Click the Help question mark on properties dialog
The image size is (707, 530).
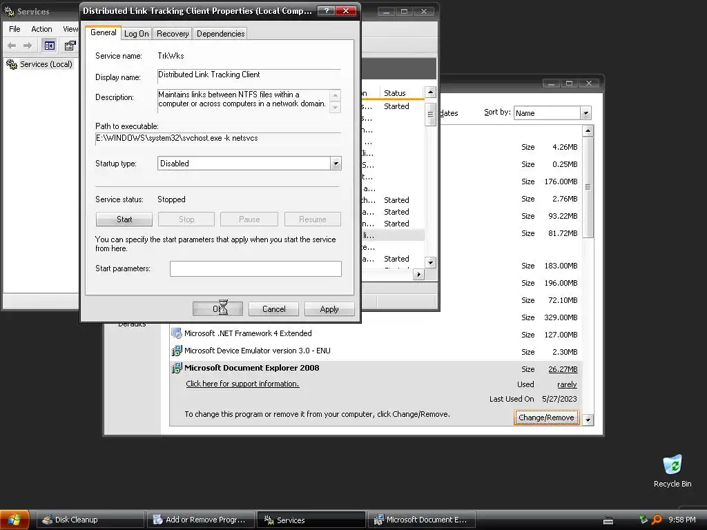coord(326,11)
